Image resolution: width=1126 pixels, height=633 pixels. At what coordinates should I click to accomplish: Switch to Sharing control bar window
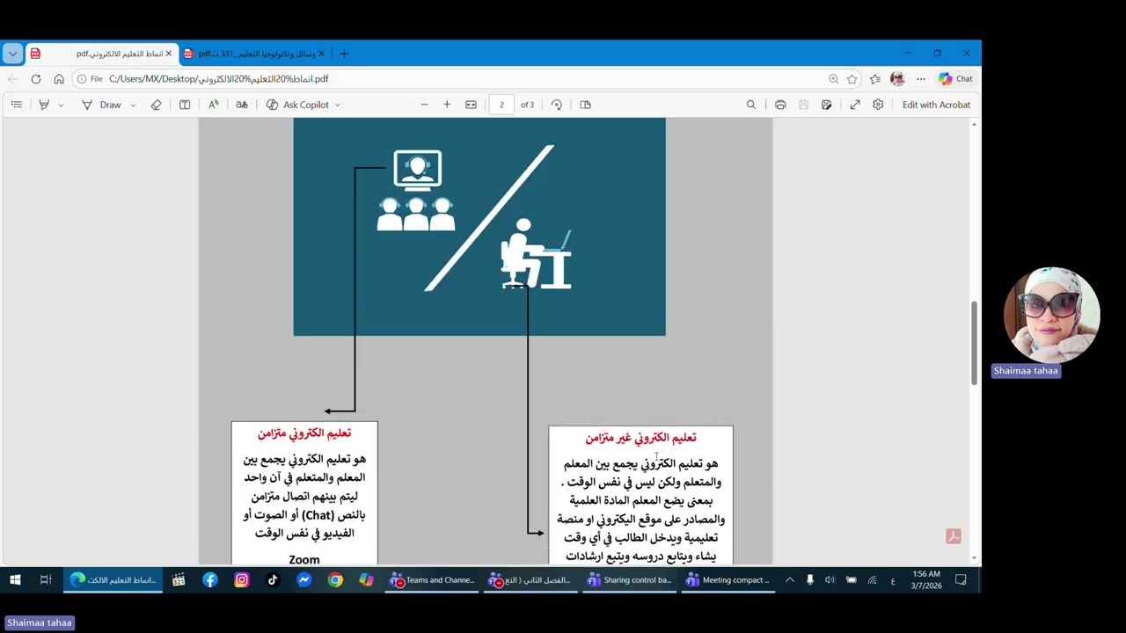(x=630, y=580)
